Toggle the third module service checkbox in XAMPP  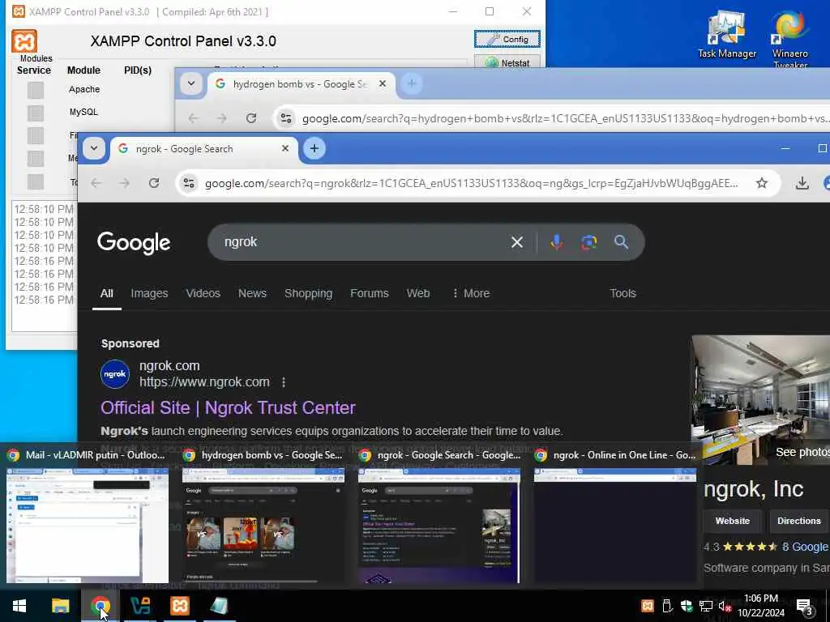36,135
